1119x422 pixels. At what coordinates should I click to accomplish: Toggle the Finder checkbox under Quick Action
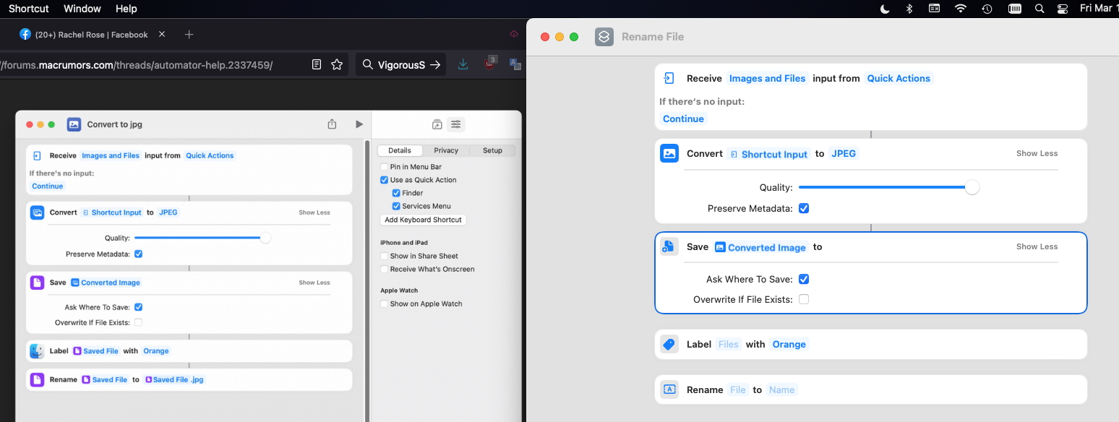tap(396, 193)
